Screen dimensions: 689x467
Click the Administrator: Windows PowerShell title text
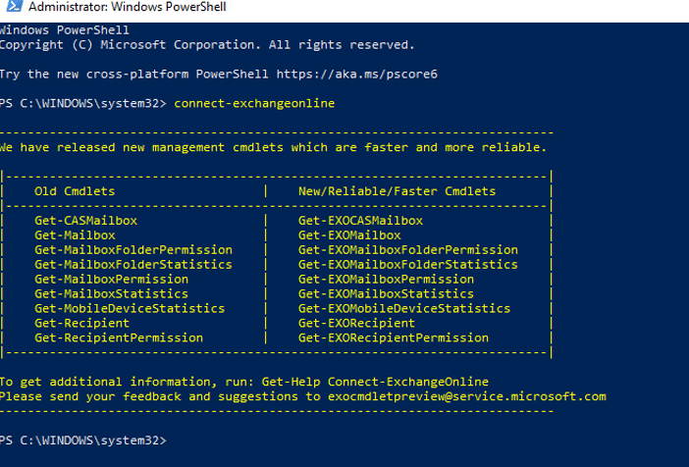point(127,7)
